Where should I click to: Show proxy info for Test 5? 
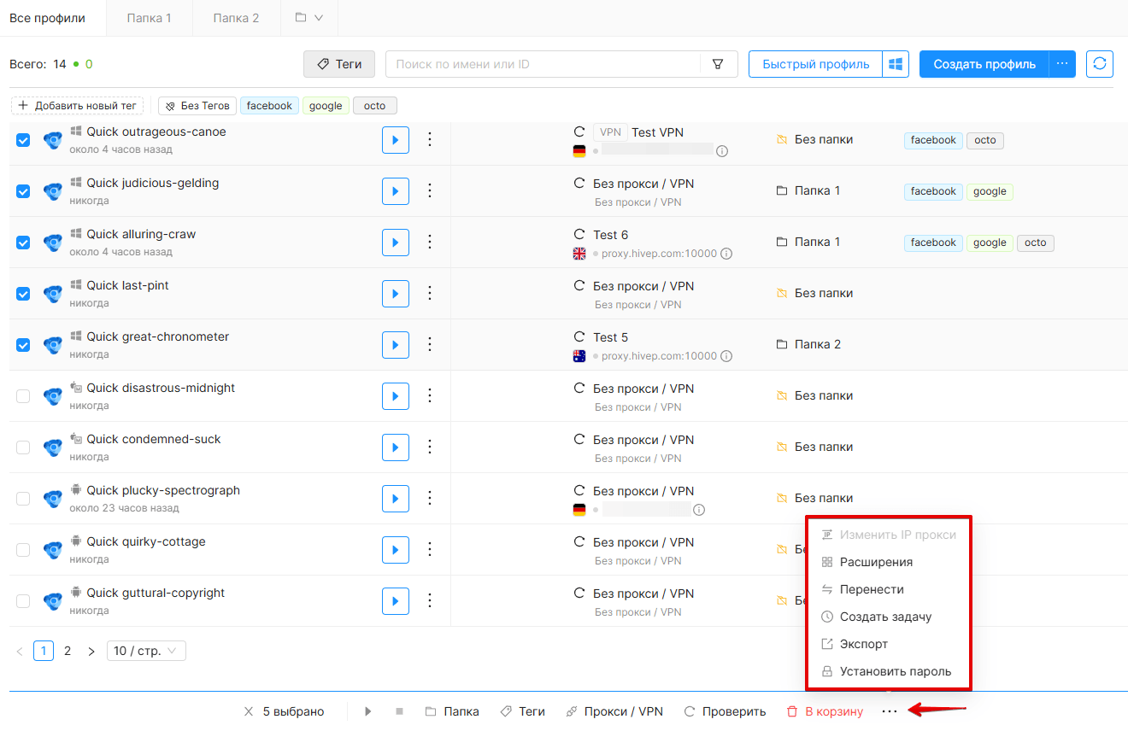click(726, 356)
